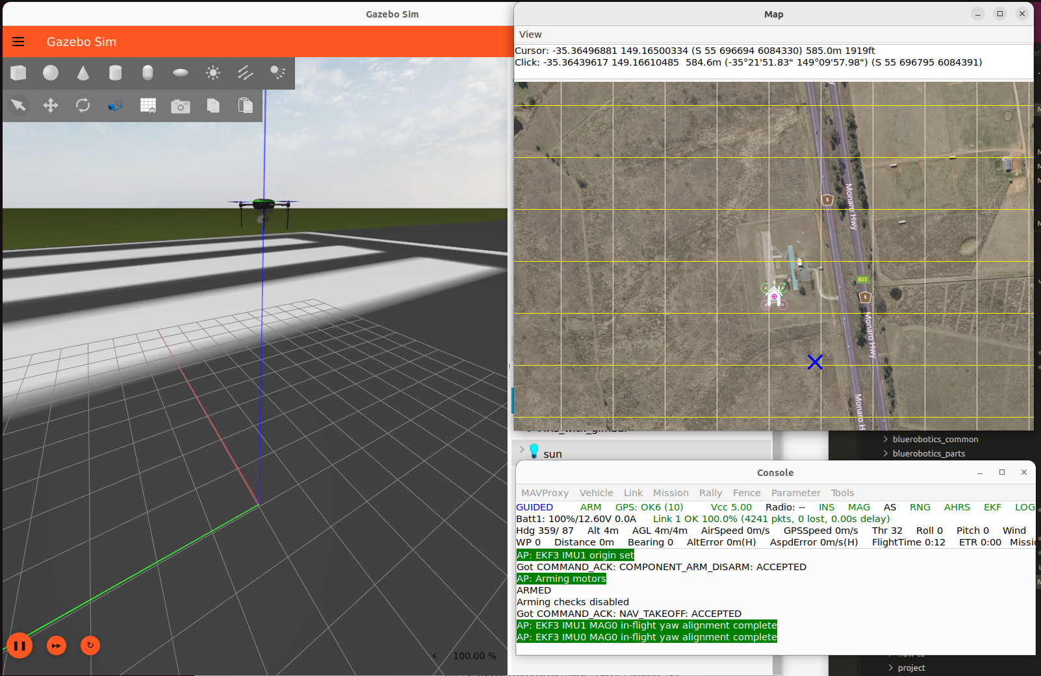Toggle the grid config icon
1041x676 pixels.
click(x=148, y=105)
